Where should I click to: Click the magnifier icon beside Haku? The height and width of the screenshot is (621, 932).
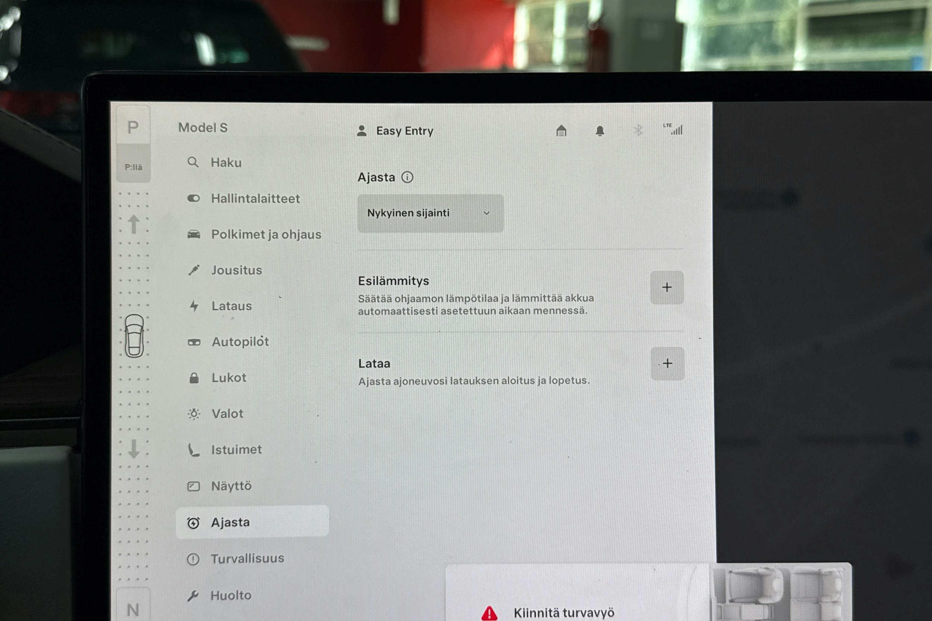pos(193,162)
